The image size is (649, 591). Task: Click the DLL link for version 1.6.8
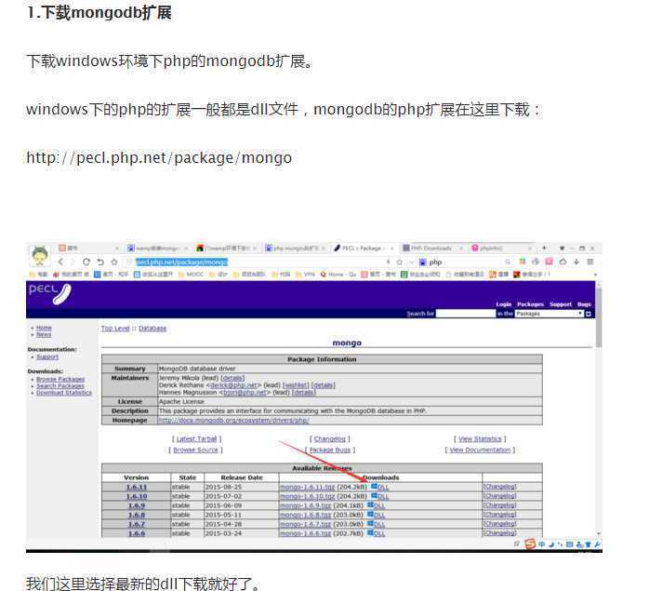379,516
